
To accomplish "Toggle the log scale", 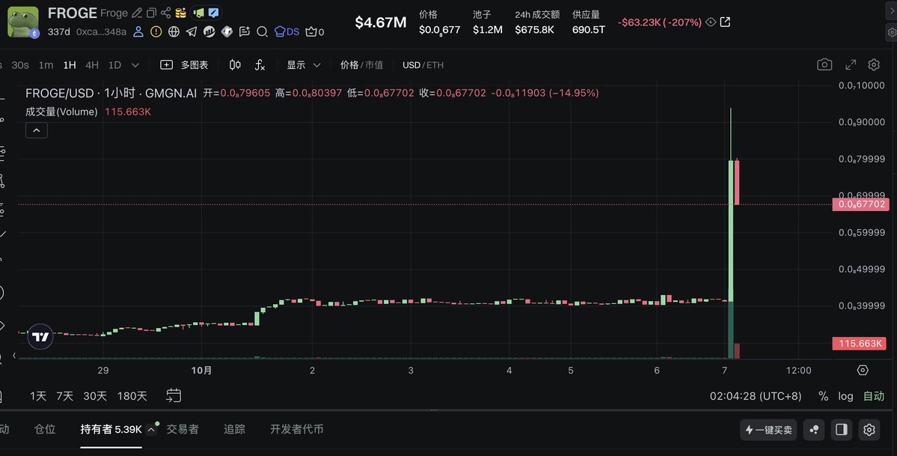I will pos(845,396).
